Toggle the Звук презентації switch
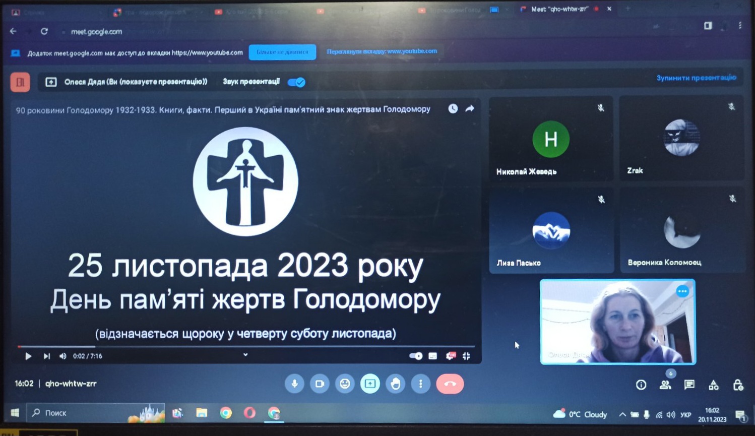Screen dimensions: 755x436 (x=296, y=82)
